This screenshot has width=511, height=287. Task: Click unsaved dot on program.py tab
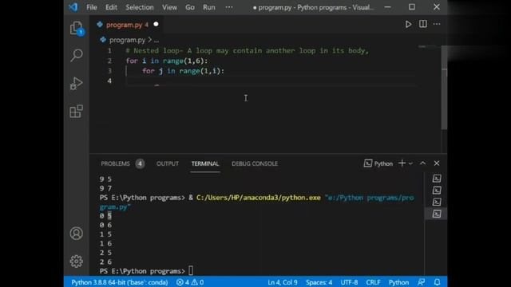pos(156,25)
